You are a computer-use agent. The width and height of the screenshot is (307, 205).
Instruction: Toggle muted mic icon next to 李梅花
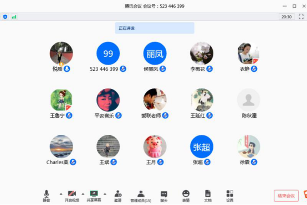(209, 69)
